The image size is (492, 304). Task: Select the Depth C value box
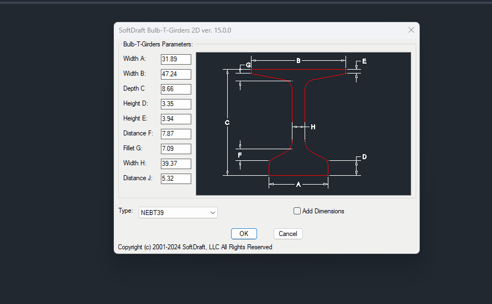point(176,89)
